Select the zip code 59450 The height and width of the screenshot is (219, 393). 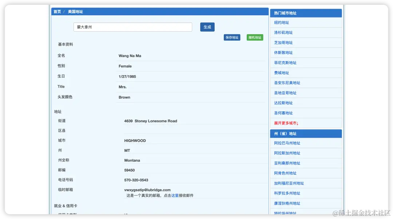point(129,170)
